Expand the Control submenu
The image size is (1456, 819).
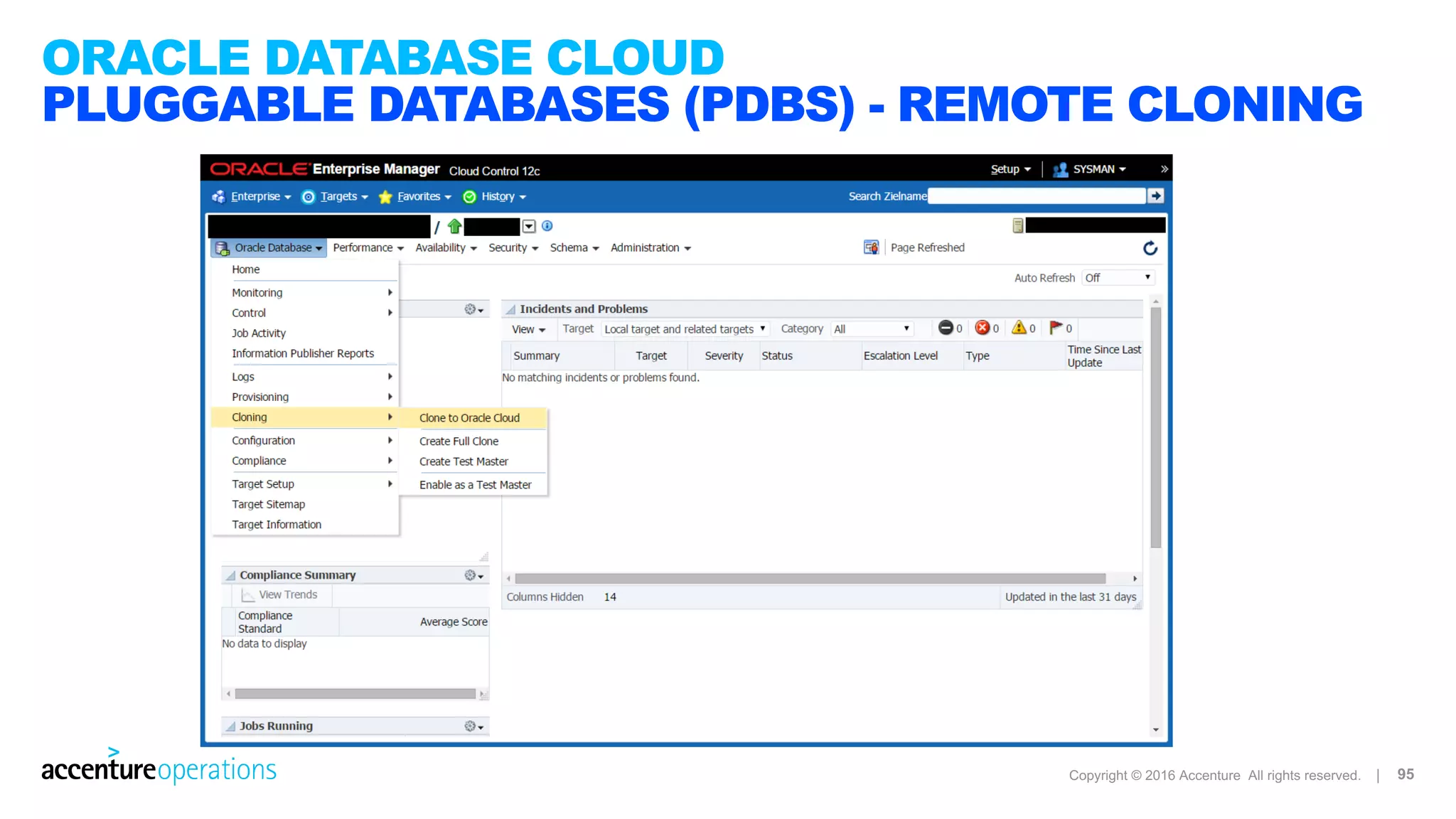(x=305, y=313)
